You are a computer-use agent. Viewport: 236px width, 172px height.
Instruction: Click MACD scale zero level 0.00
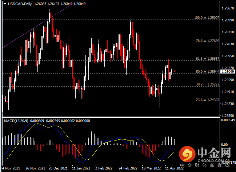click(x=224, y=144)
